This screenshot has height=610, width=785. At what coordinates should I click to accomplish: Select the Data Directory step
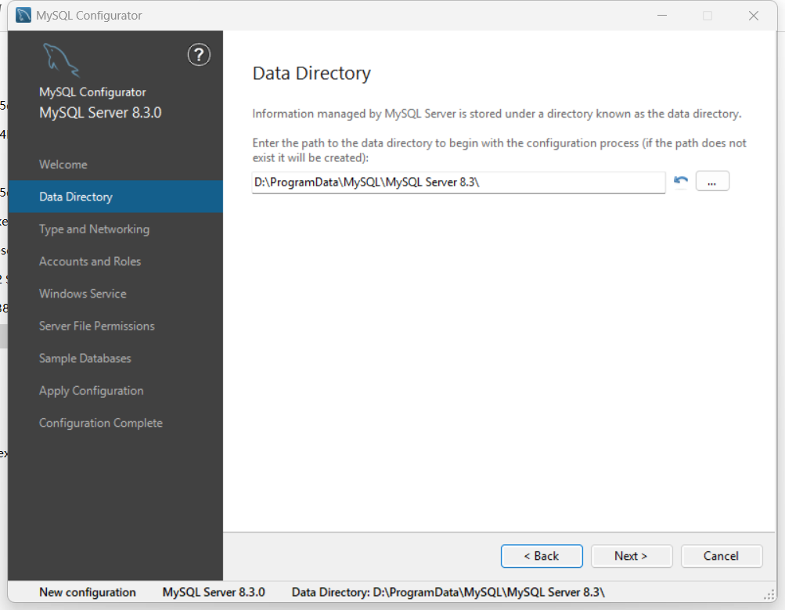point(115,197)
